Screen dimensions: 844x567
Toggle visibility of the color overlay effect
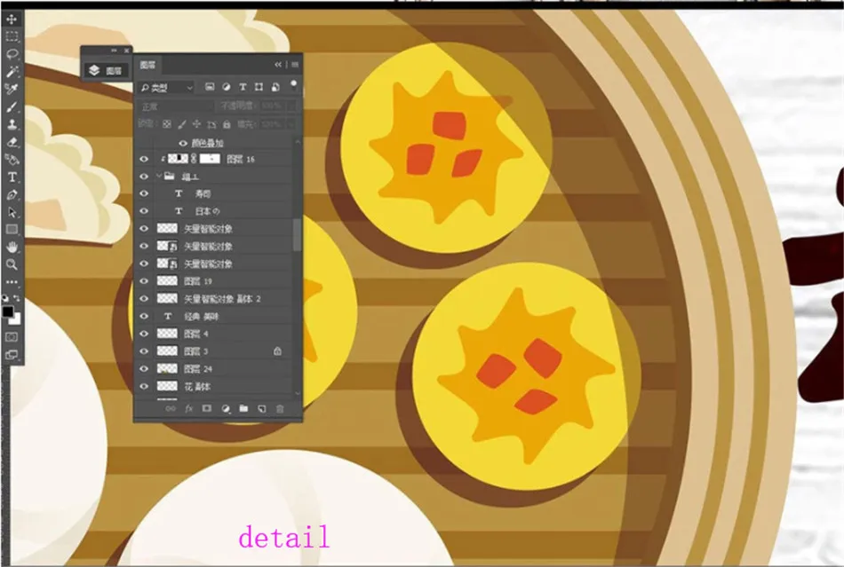[x=183, y=143]
